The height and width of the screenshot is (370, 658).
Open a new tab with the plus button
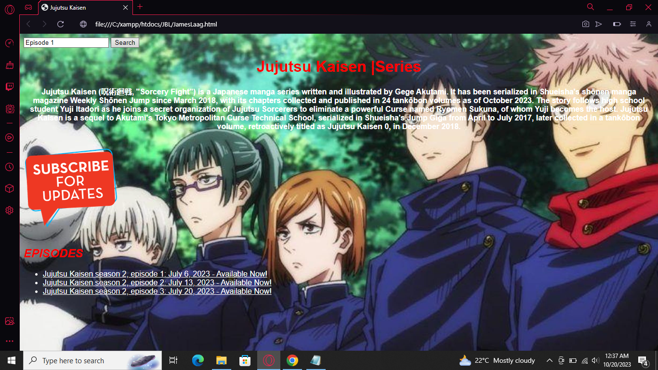[140, 7]
